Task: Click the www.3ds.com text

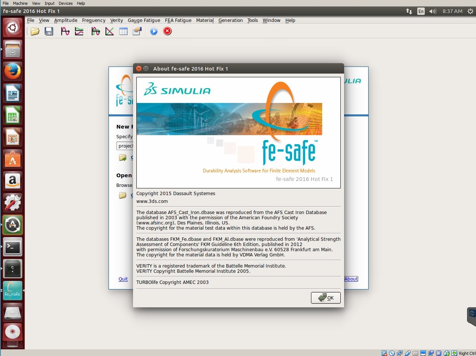Action: [x=152, y=201]
